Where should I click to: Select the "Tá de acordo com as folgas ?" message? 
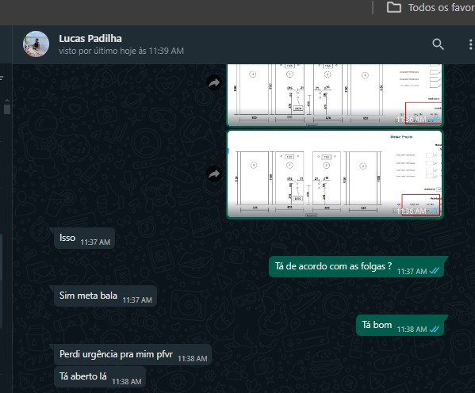357,267
